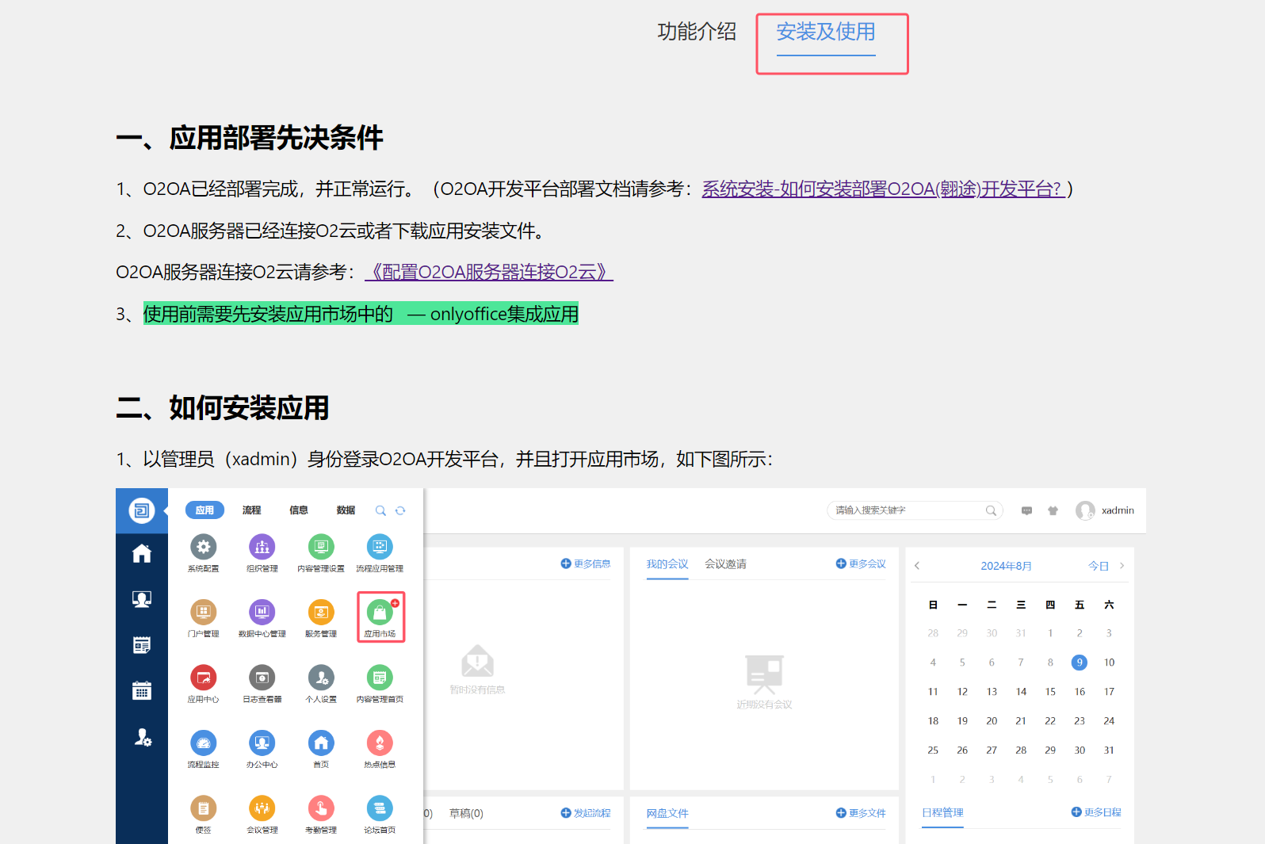Open the 个人设置 app in the grid

[321, 678]
